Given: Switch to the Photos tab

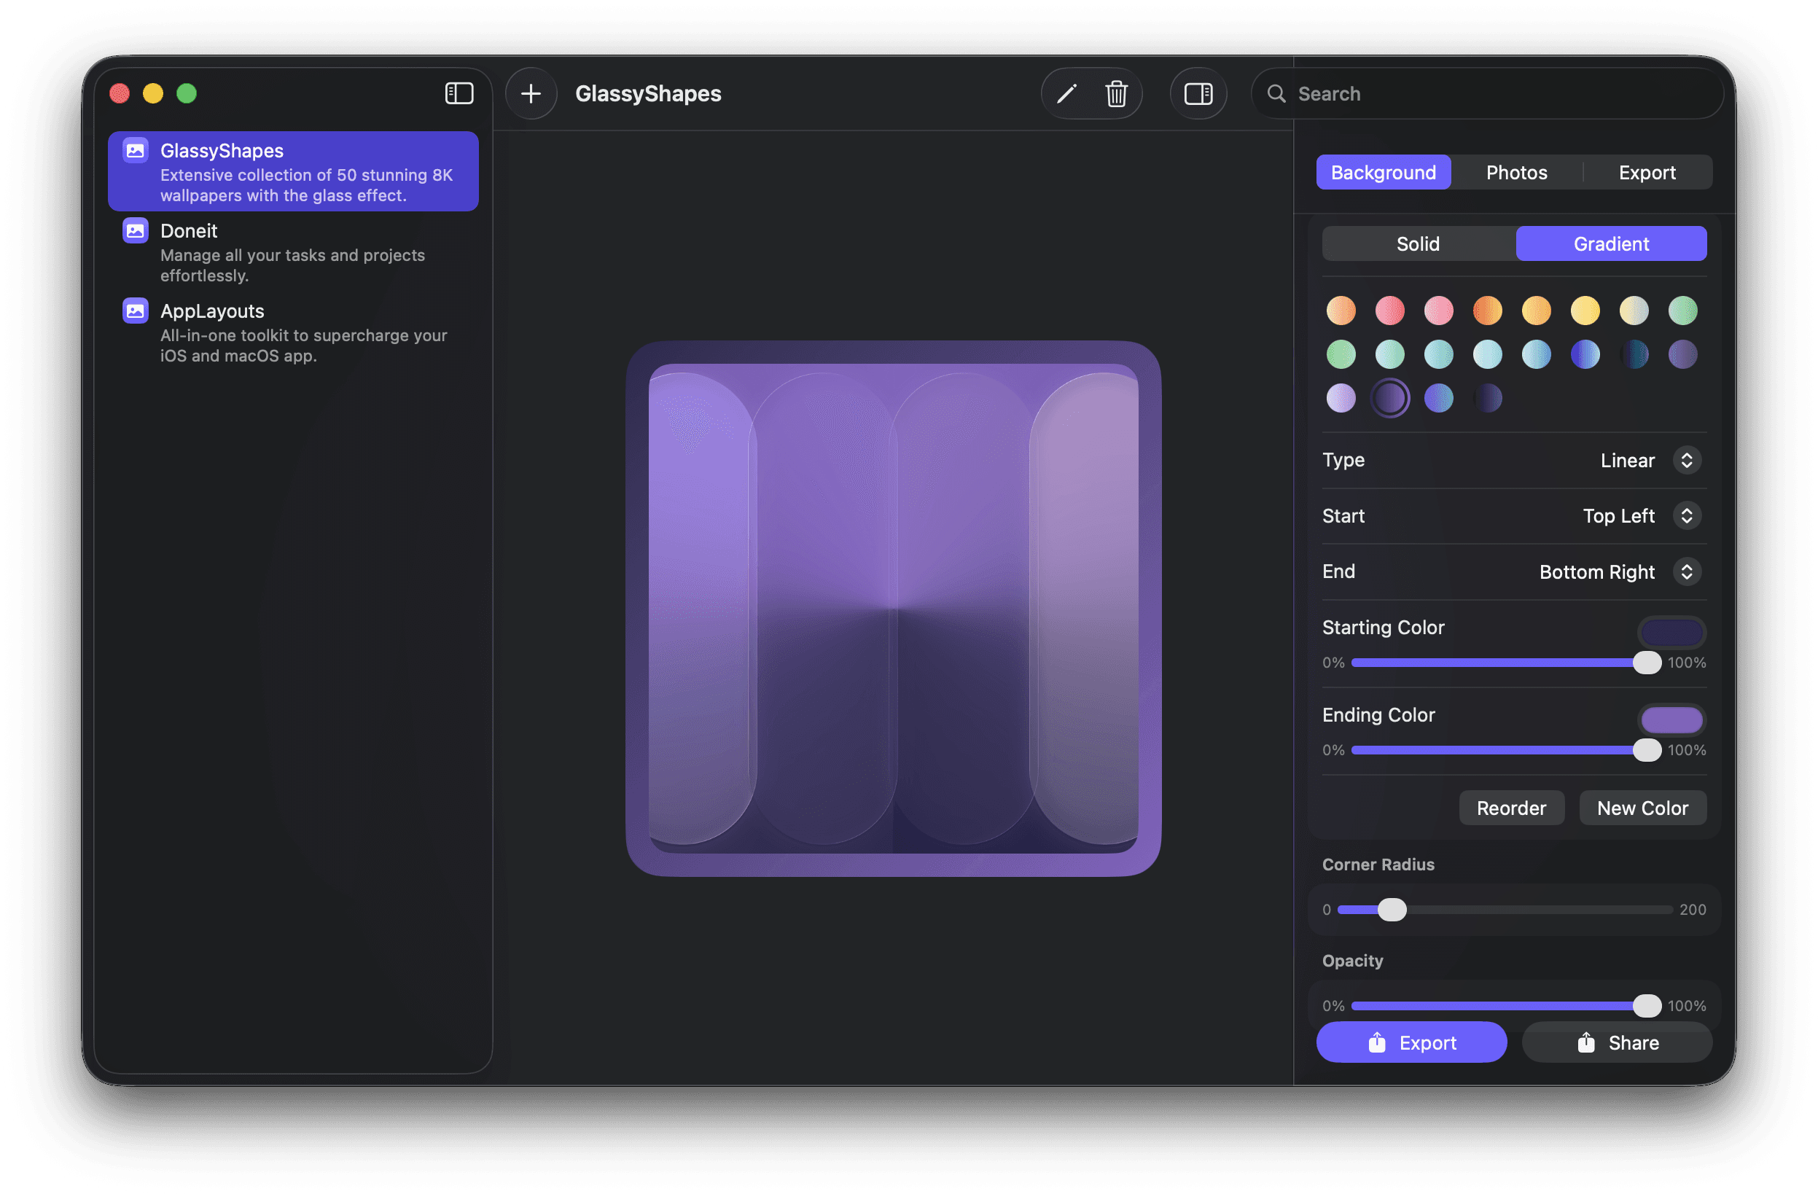Looking at the screenshot, I should (1516, 172).
